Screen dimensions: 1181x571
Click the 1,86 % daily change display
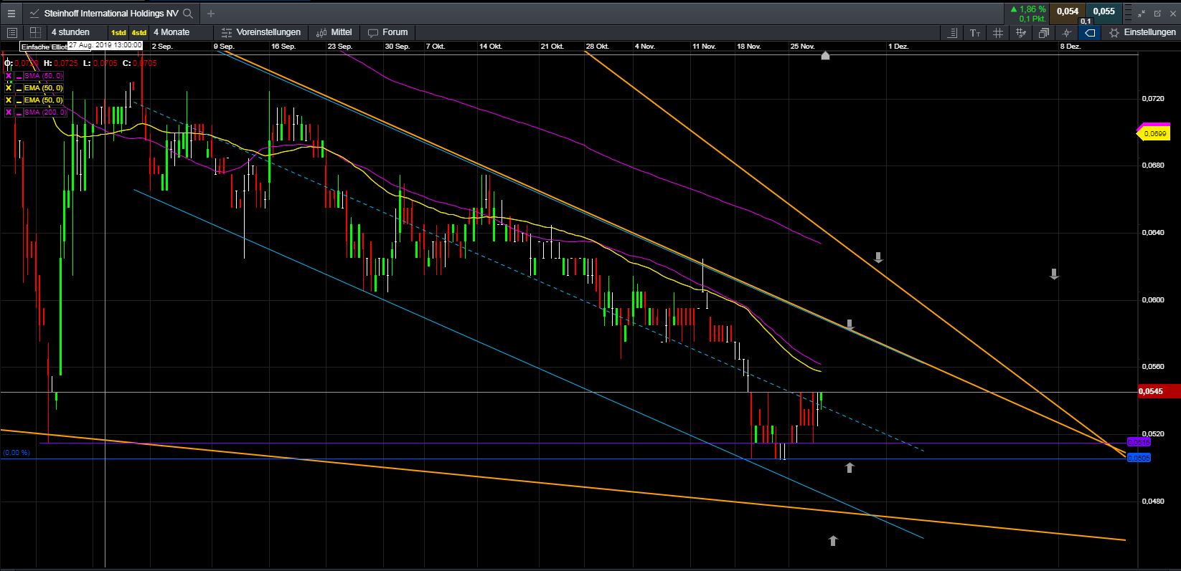click(x=1027, y=9)
